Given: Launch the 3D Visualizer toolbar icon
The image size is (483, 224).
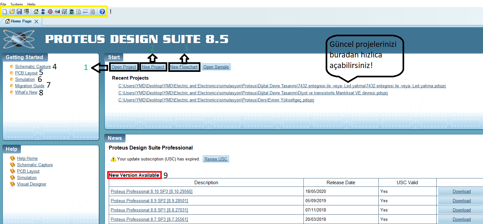Looking at the screenshot, I should click(x=57, y=12).
